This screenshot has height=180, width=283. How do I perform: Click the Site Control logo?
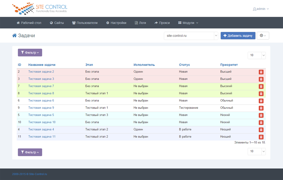40,9
